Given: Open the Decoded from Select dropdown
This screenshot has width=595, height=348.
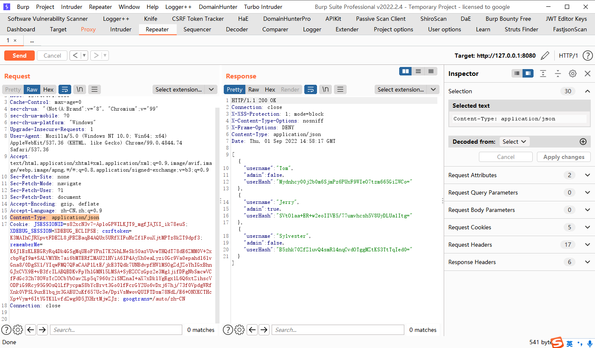Looking at the screenshot, I should tap(514, 142).
